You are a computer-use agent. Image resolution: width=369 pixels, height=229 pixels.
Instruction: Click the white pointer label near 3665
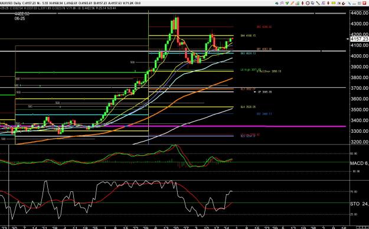coord(263,92)
